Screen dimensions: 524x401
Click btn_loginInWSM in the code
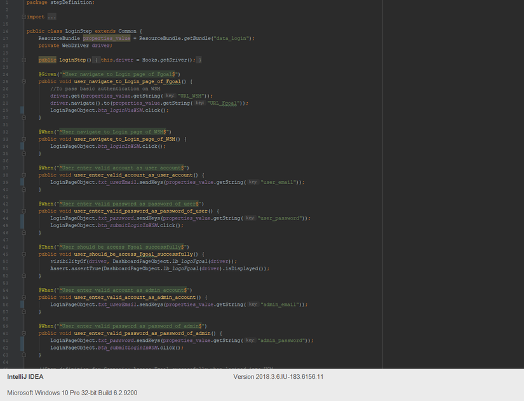(119, 146)
